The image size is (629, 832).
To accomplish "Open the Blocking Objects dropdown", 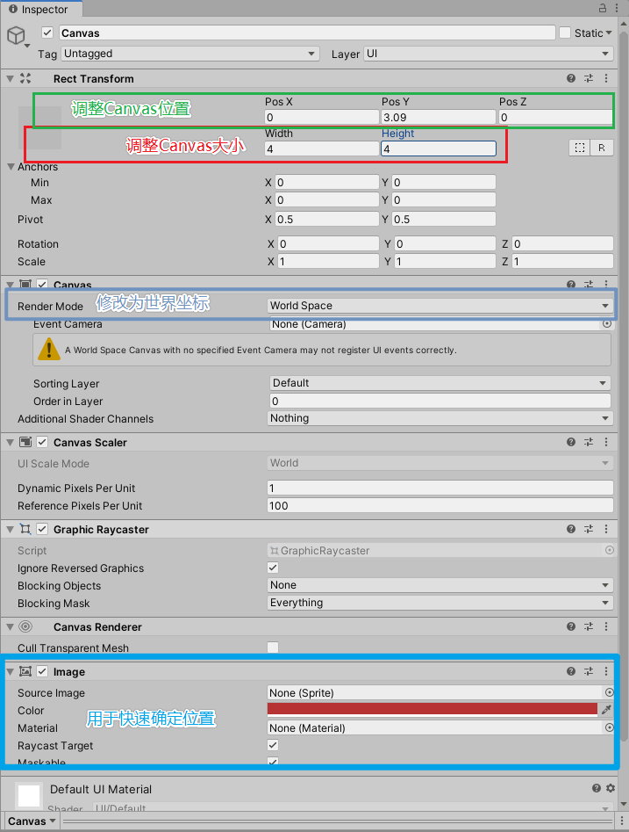I will pyautogui.click(x=440, y=585).
